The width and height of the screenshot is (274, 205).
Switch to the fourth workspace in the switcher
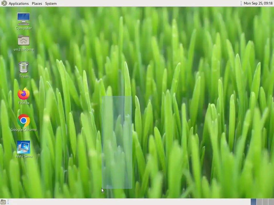271,202
